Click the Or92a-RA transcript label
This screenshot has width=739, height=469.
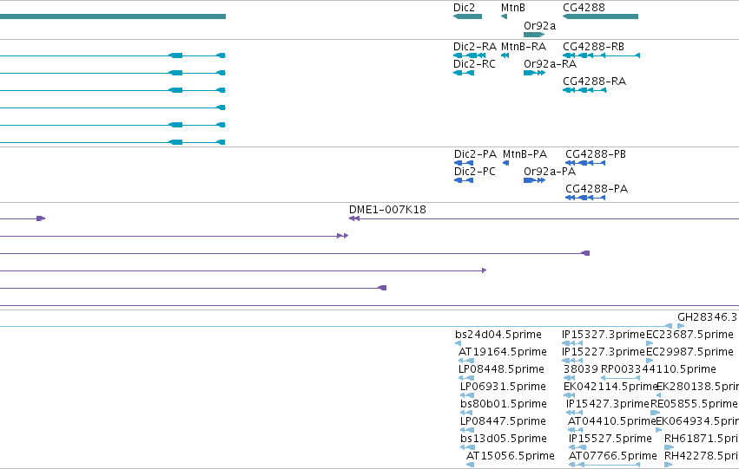(550, 64)
